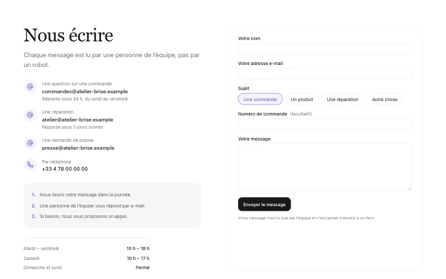This screenshot has height=279, width=446.
Task: Click the privacy note under the send button
Action: 306,218
